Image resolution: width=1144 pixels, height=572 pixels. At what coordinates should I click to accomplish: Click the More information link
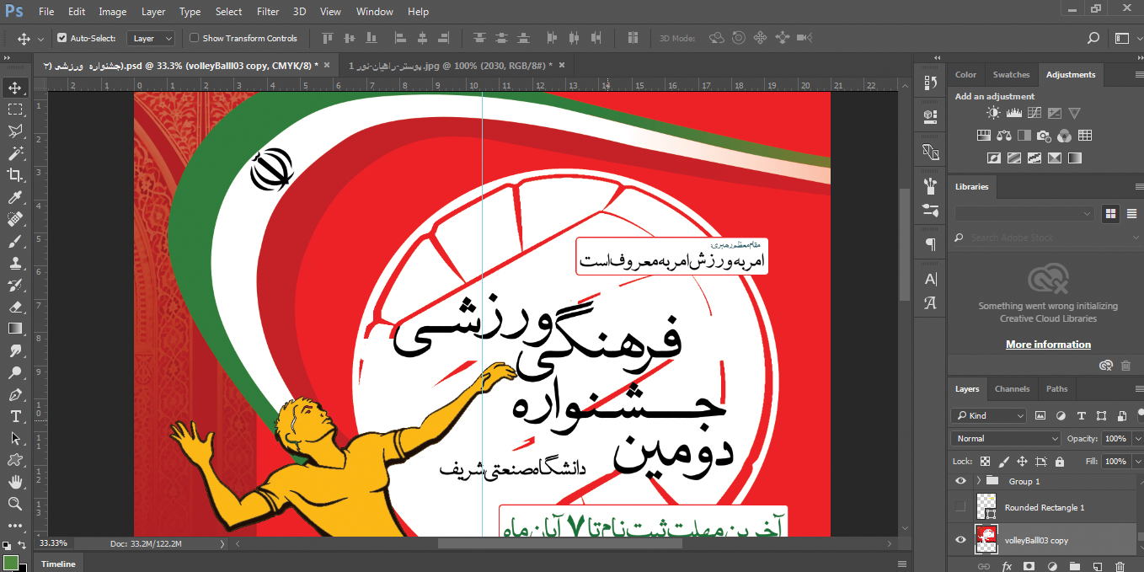pos(1048,345)
